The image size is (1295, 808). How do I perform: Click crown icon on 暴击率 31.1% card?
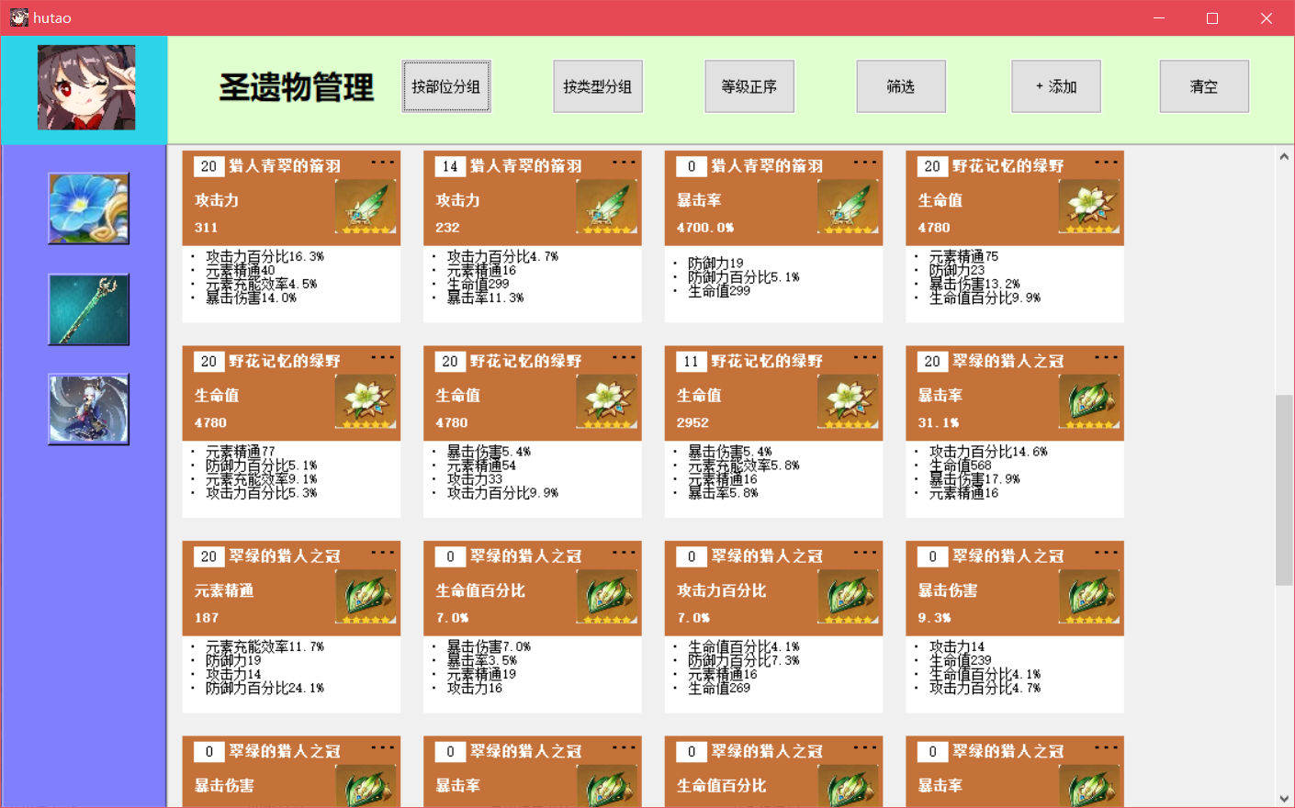[x=1089, y=401]
